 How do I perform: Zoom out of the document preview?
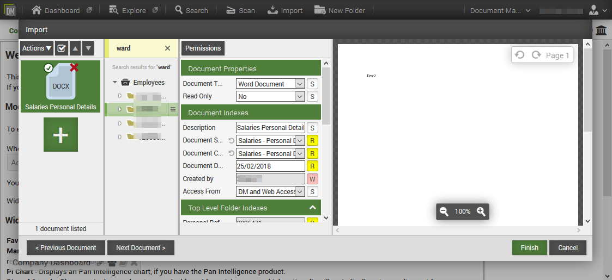coord(444,211)
